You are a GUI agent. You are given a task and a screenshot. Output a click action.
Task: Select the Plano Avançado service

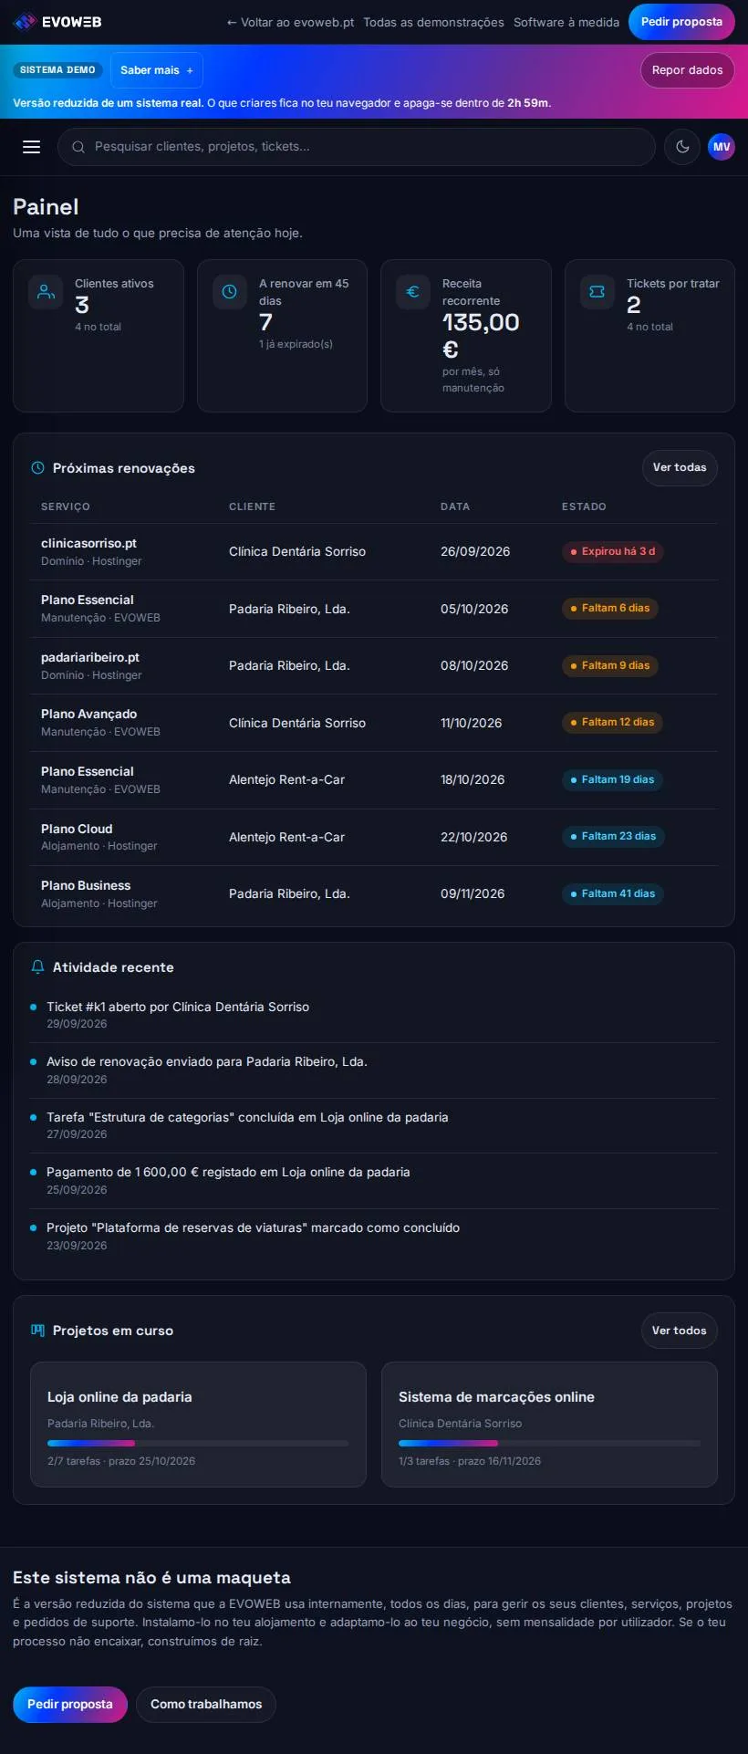[x=89, y=714]
